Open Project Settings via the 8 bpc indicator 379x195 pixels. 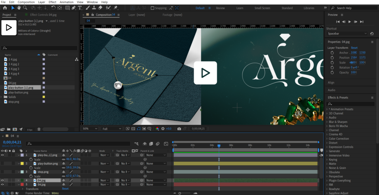tap(30, 130)
